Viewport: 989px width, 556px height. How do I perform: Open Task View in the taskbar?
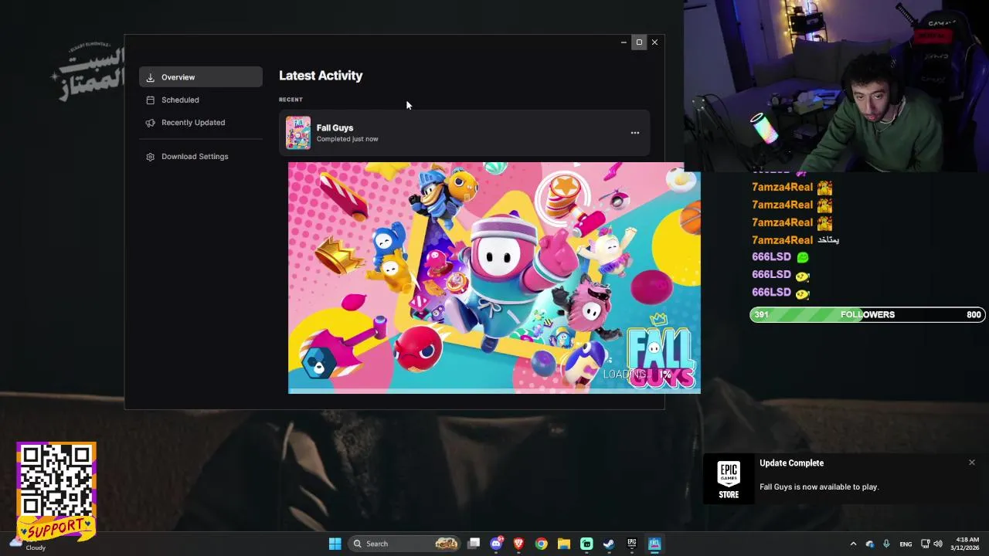pyautogui.click(x=474, y=544)
